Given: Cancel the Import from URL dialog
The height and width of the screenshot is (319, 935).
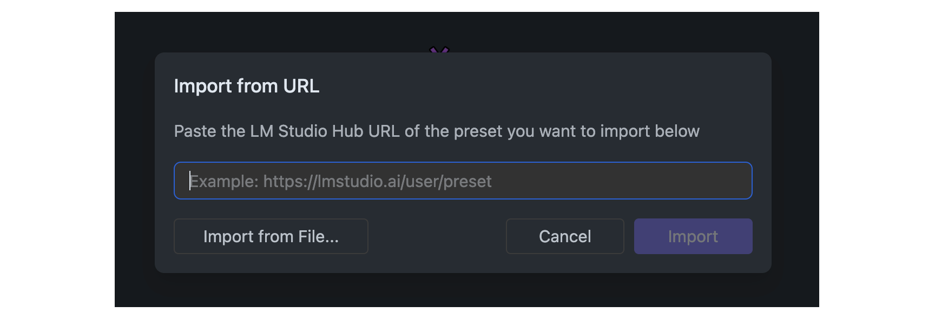Looking at the screenshot, I should [x=564, y=236].
